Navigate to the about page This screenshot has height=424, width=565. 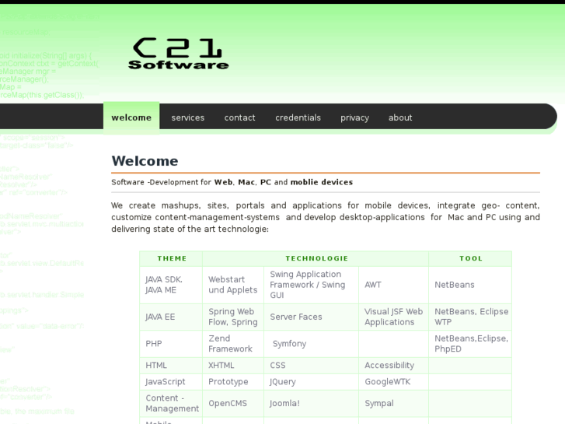(400, 117)
